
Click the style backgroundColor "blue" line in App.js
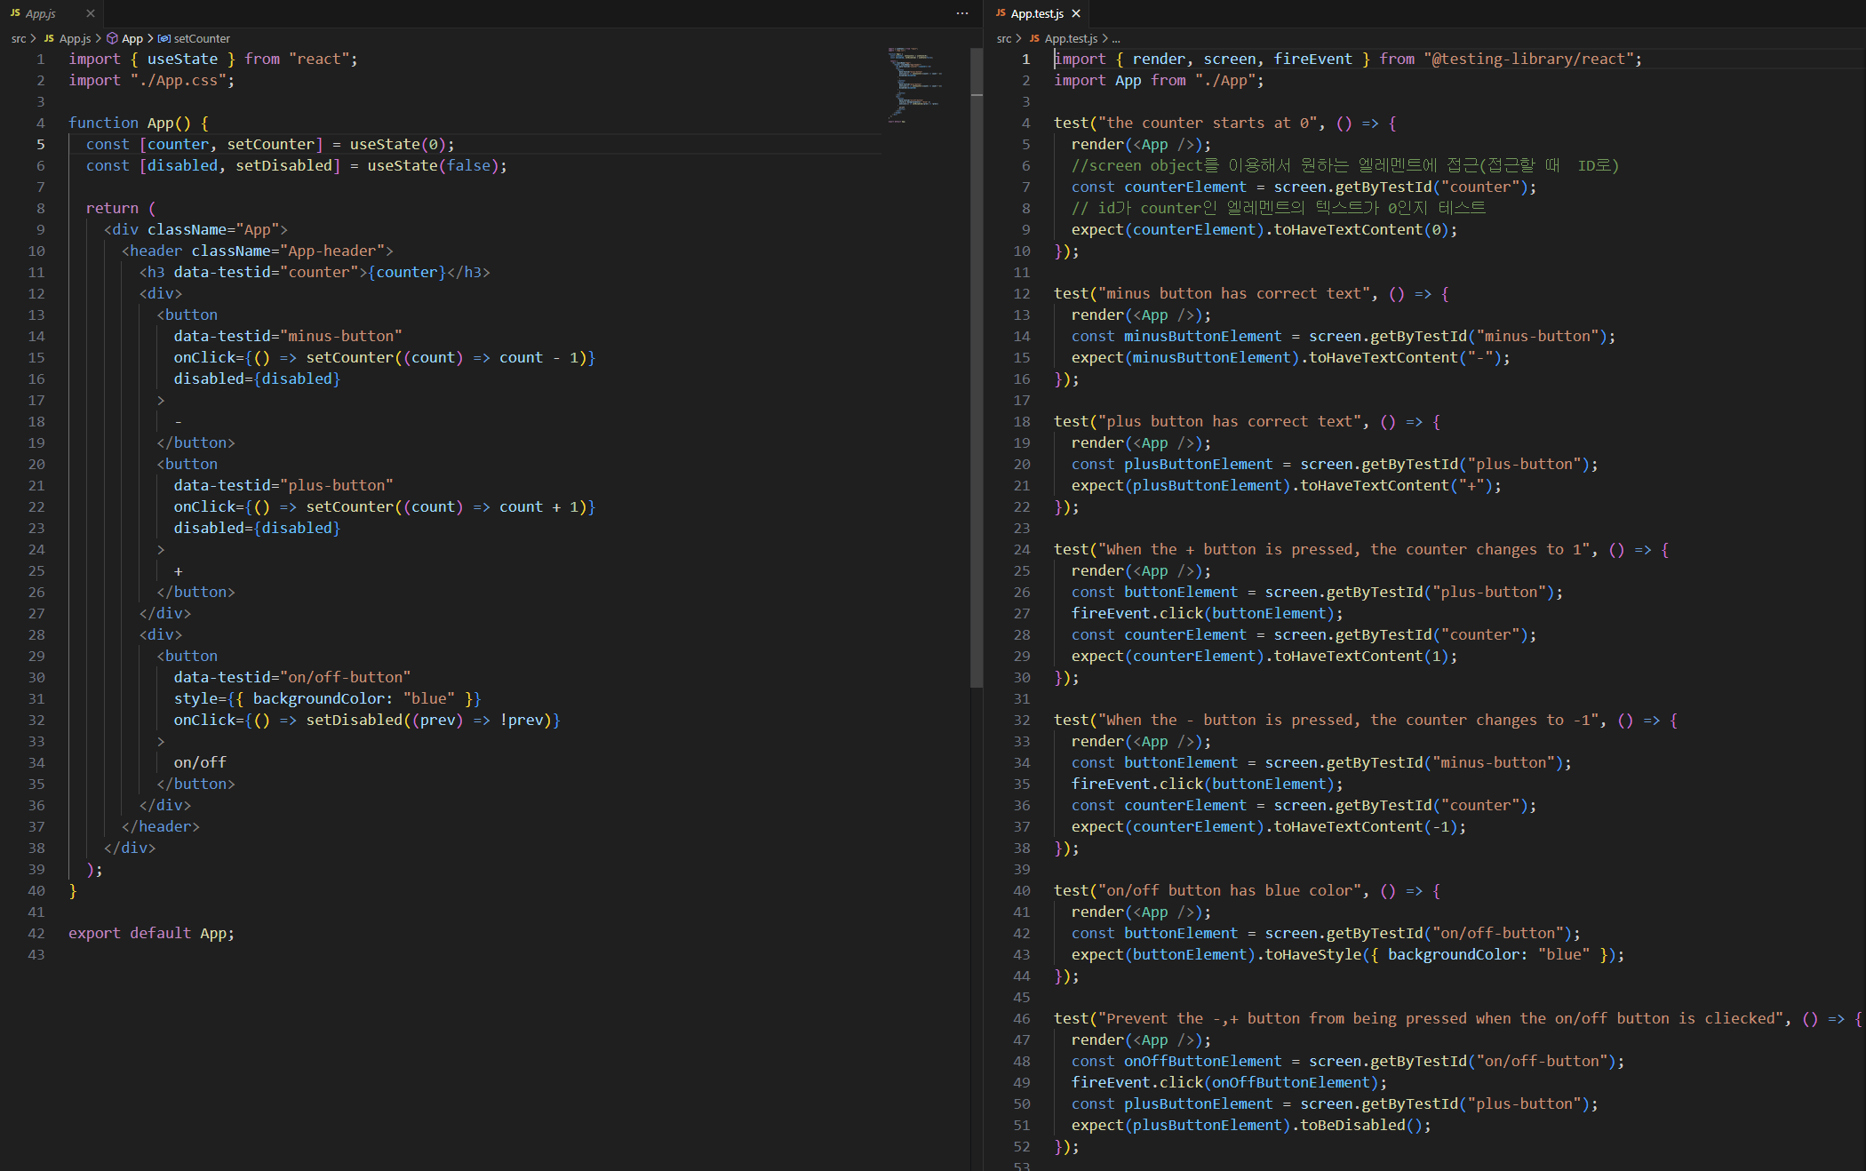point(327,698)
